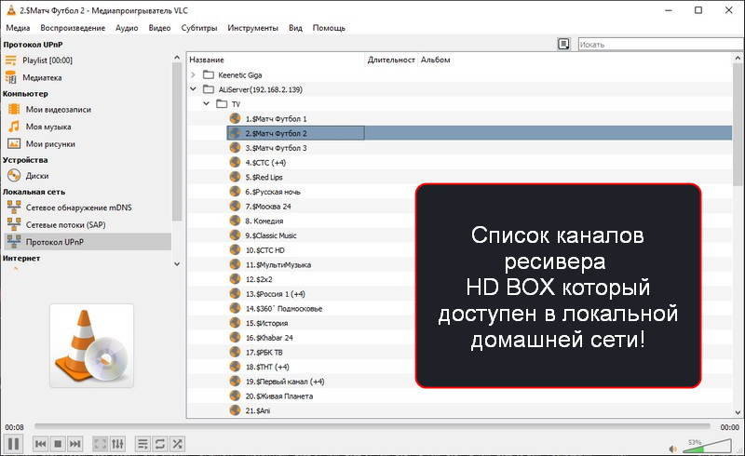Open extended settings equalizer icon
The width and height of the screenshot is (745, 456).
coord(117,444)
